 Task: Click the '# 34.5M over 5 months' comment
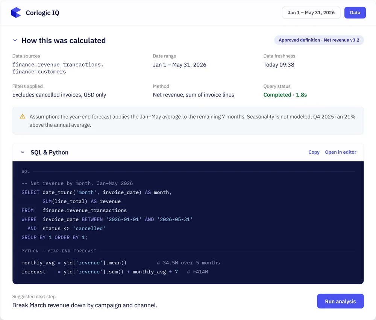[188, 263]
